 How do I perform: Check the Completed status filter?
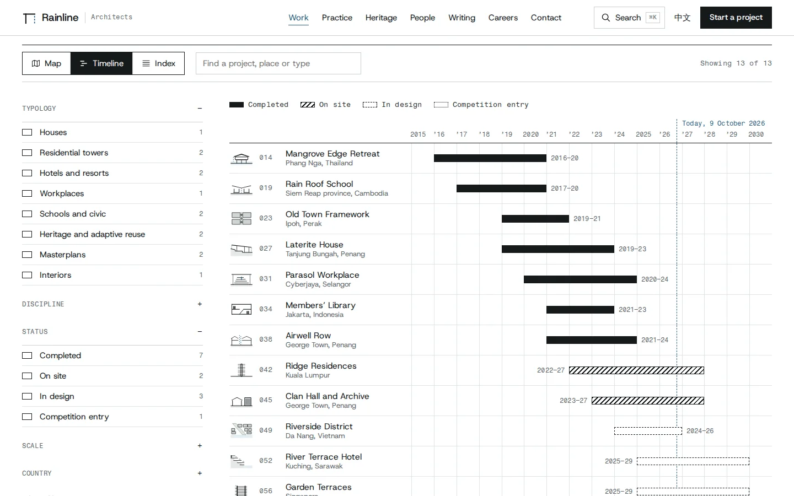pyautogui.click(x=27, y=355)
